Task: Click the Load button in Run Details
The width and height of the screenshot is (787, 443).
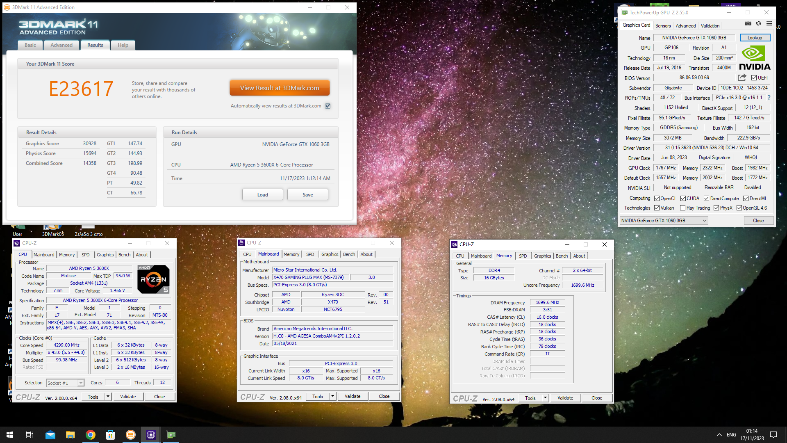Action: tap(262, 194)
